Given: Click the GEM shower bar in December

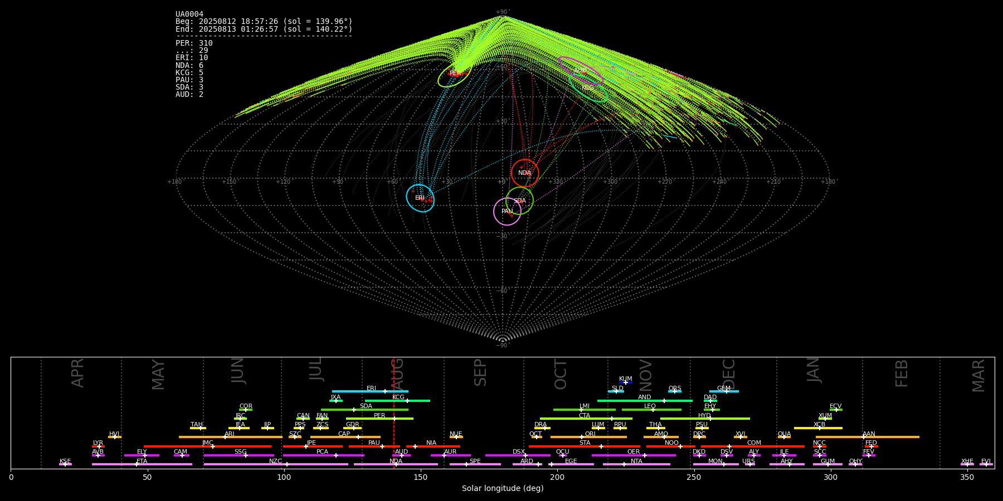Looking at the screenshot, I should tap(724, 391).
